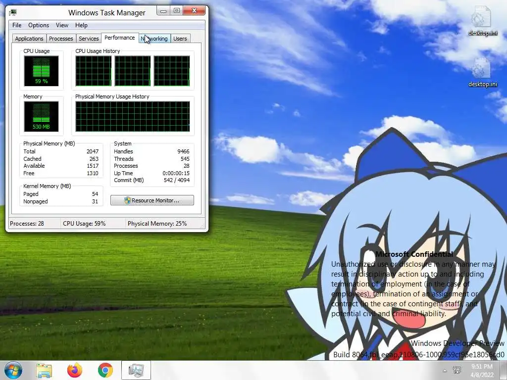Switch to the Services tab
507x380 pixels.
pos(89,39)
